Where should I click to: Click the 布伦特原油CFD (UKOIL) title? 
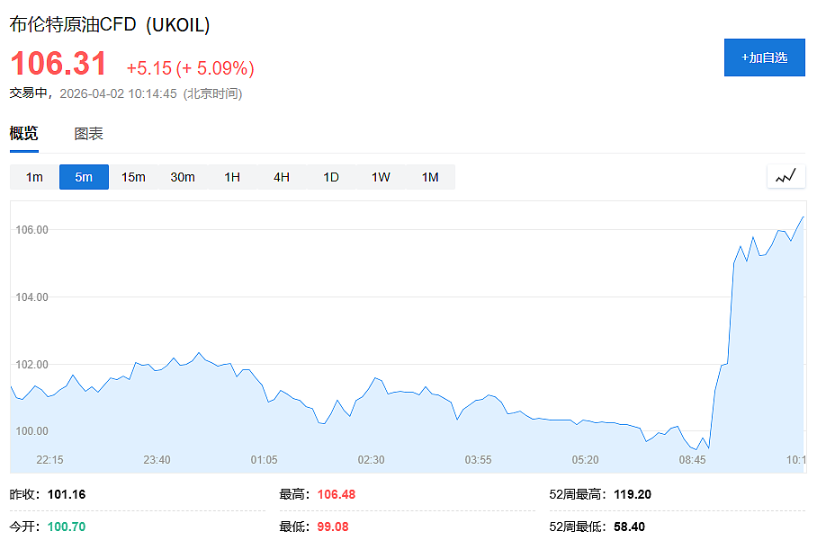110,24
